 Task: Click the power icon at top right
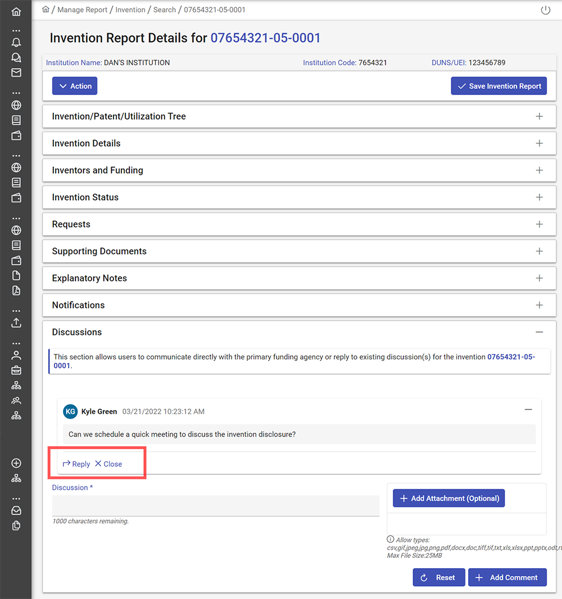545,10
